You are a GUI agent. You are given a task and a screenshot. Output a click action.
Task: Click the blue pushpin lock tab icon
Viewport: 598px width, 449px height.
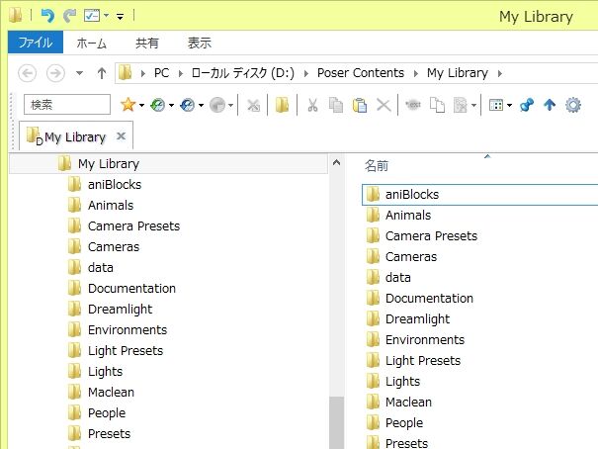(527, 105)
